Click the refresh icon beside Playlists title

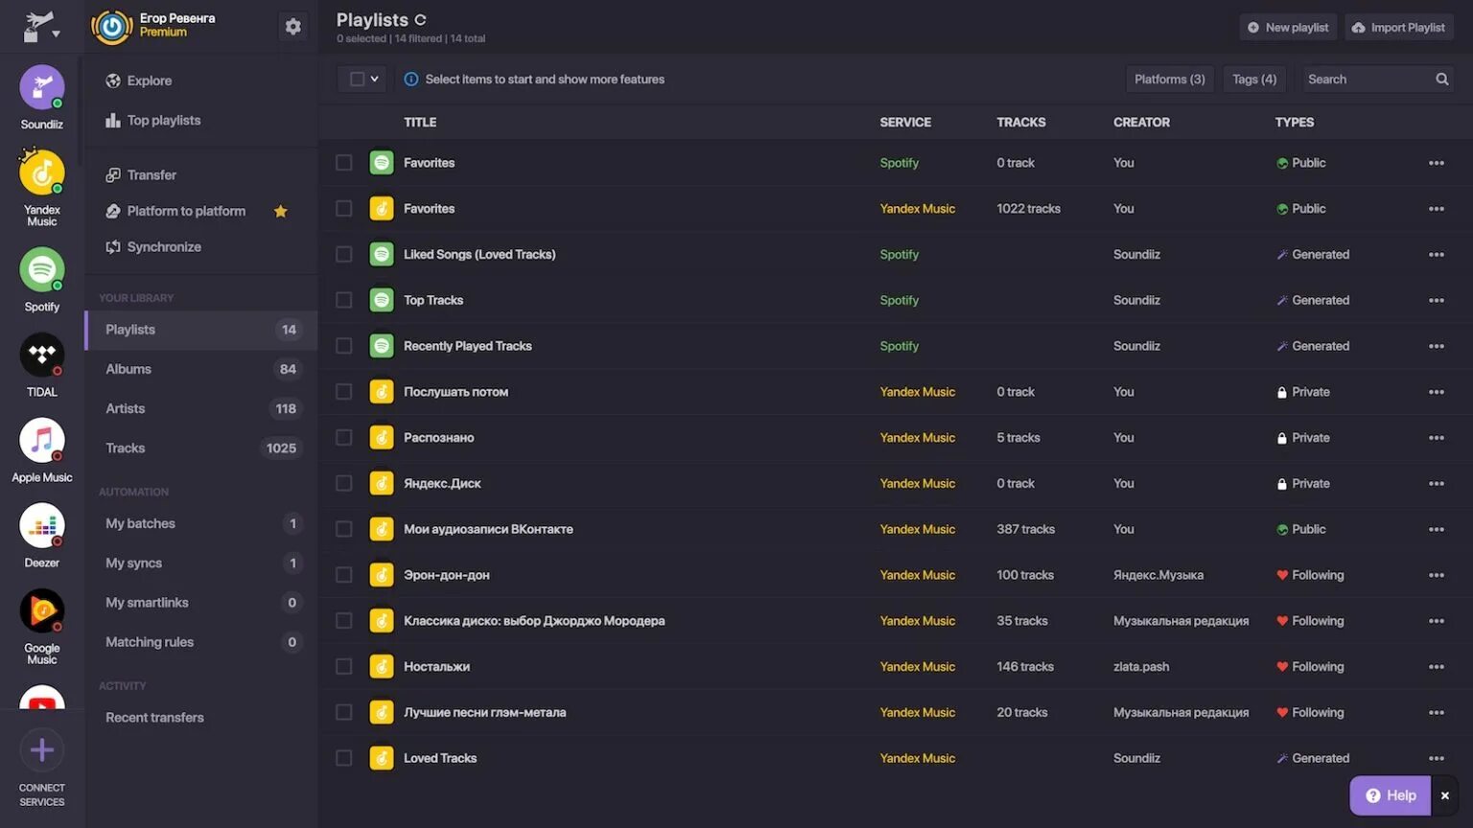[420, 19]
